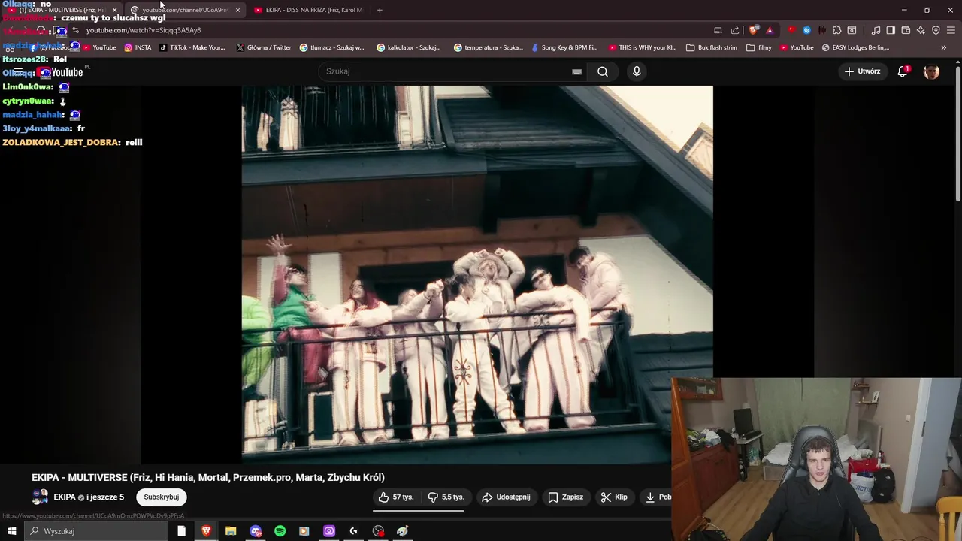
Task: Click the Utwórz create button
Action: point(863,71)
